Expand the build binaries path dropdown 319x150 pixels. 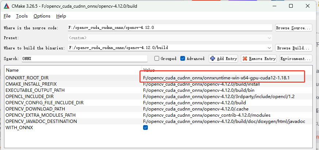pos(269,48)
